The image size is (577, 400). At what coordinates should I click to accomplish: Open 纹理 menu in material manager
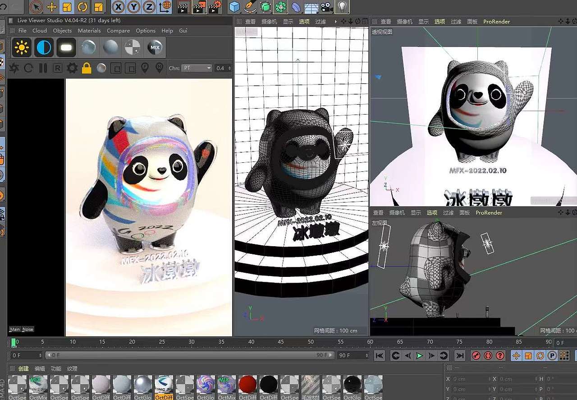tap(72, 368)
